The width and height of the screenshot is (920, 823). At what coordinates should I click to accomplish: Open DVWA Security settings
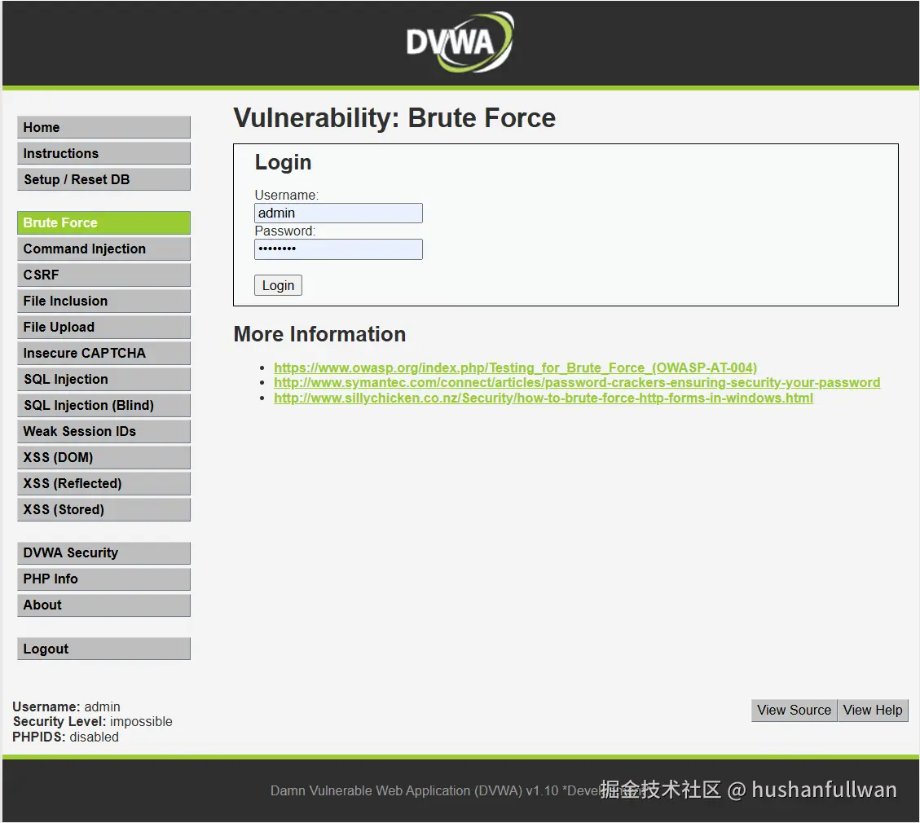(x=103, y=553)
